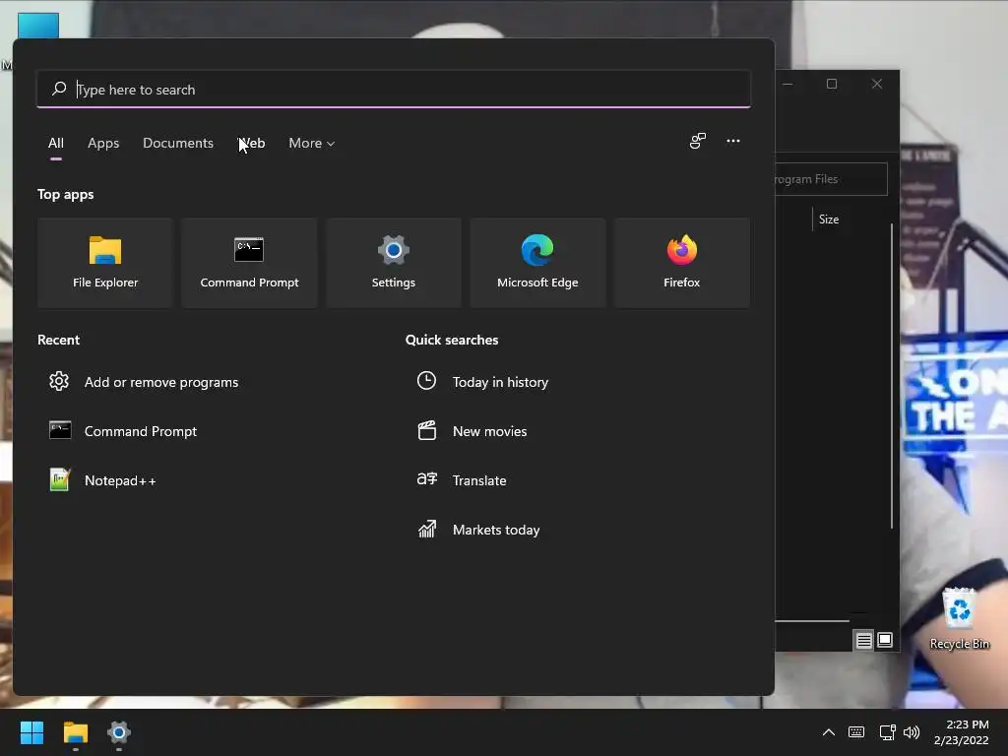Close the background File Explorer window
1008x756 pixels.
[x=877, y=84]
